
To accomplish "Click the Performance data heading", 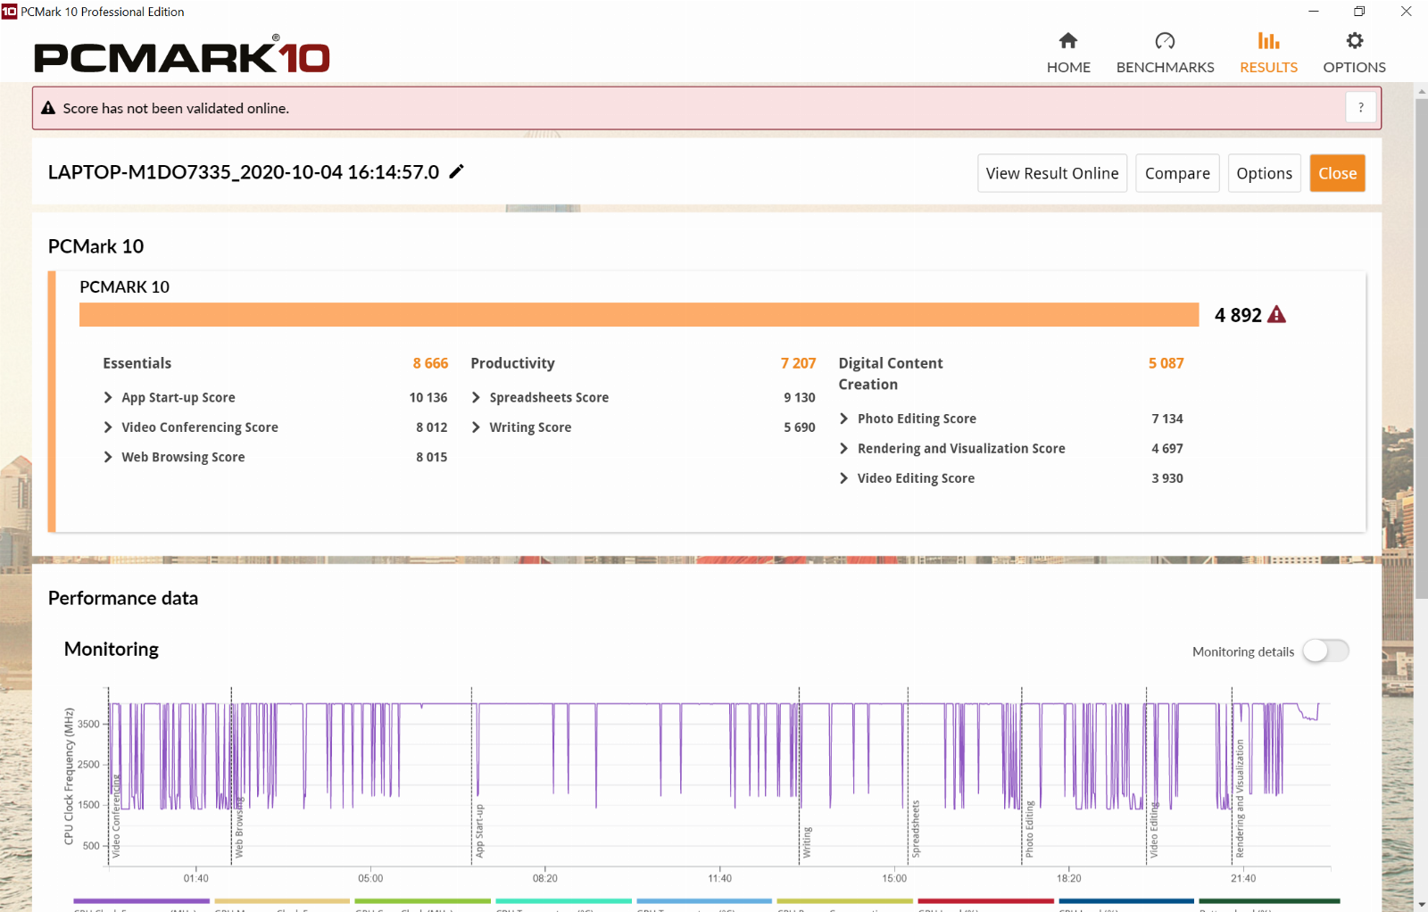I will point(123,598).
